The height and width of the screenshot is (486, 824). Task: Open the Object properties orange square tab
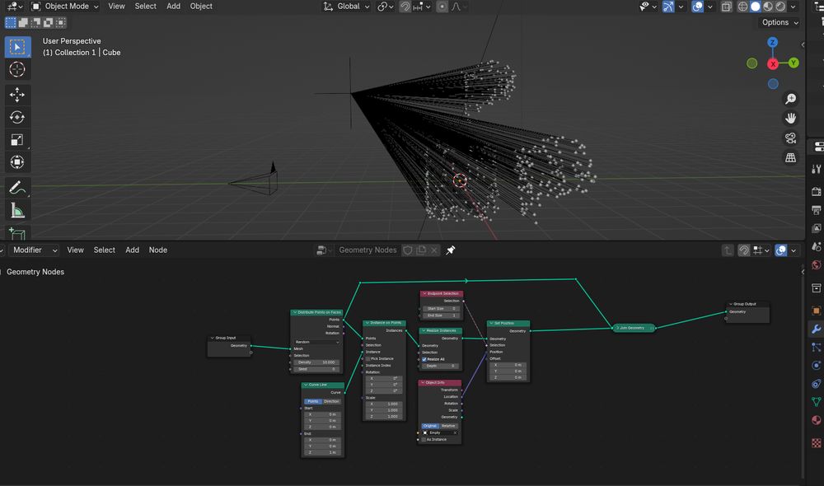pyautogui.click(x=816, y=311)
